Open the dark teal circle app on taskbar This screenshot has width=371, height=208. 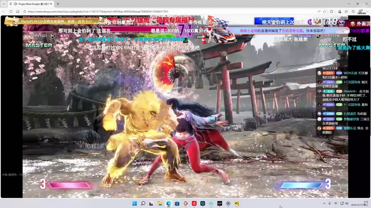coord(203,203)
